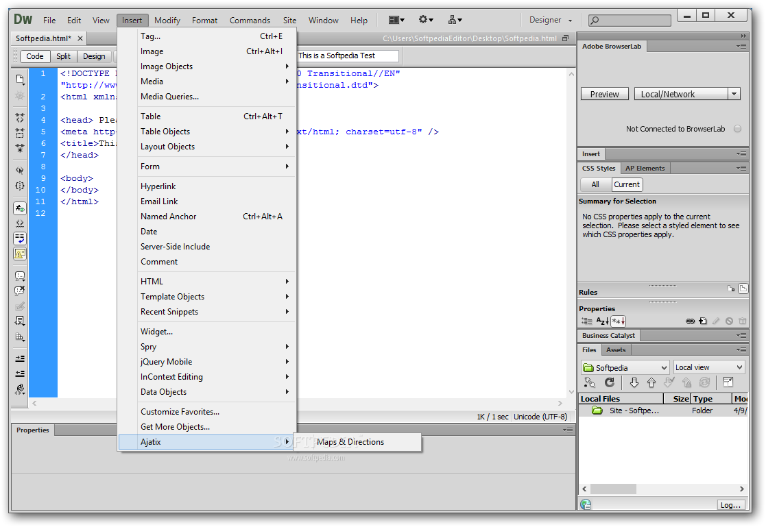This screenshot has width=766, height=527.
Task: Show category view in CSS properties
Action: click(587, 321)
